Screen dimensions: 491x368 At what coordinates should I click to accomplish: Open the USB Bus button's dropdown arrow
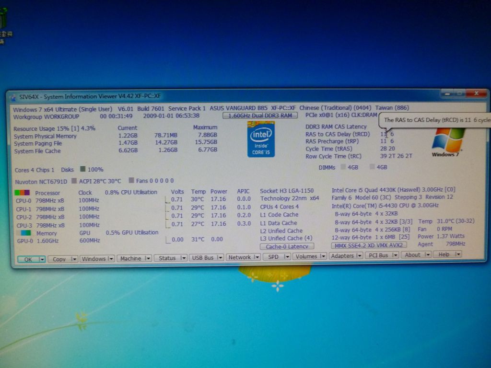pos(220,257)
